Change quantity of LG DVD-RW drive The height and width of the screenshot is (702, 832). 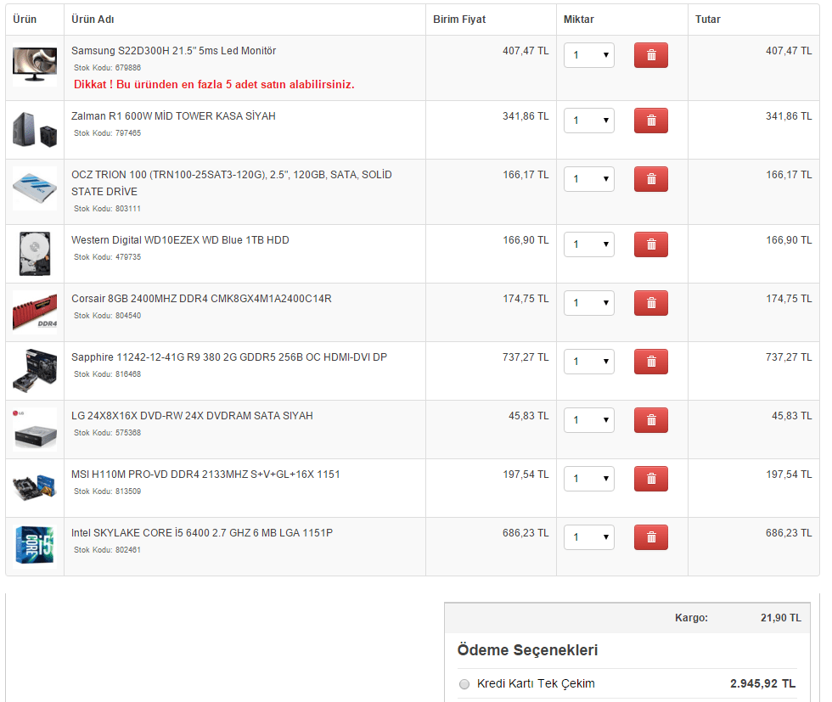point(589,420)
